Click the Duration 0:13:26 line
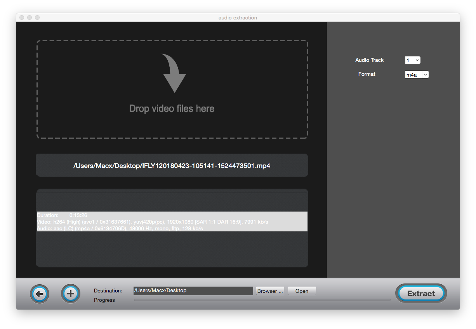This screenshot has width=476, height=329. (62, 215)
